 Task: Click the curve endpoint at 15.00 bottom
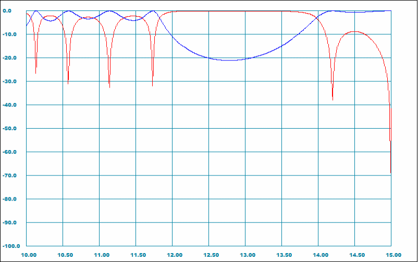tap(390, 172)
